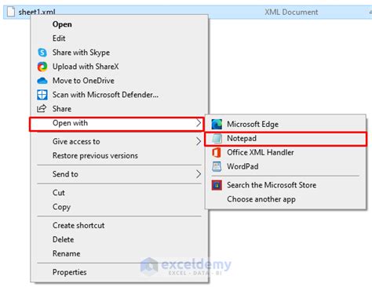This screenshot has width=372, height=287.
Task: Choose Edit from the context menu
Action: click(119, 38)
